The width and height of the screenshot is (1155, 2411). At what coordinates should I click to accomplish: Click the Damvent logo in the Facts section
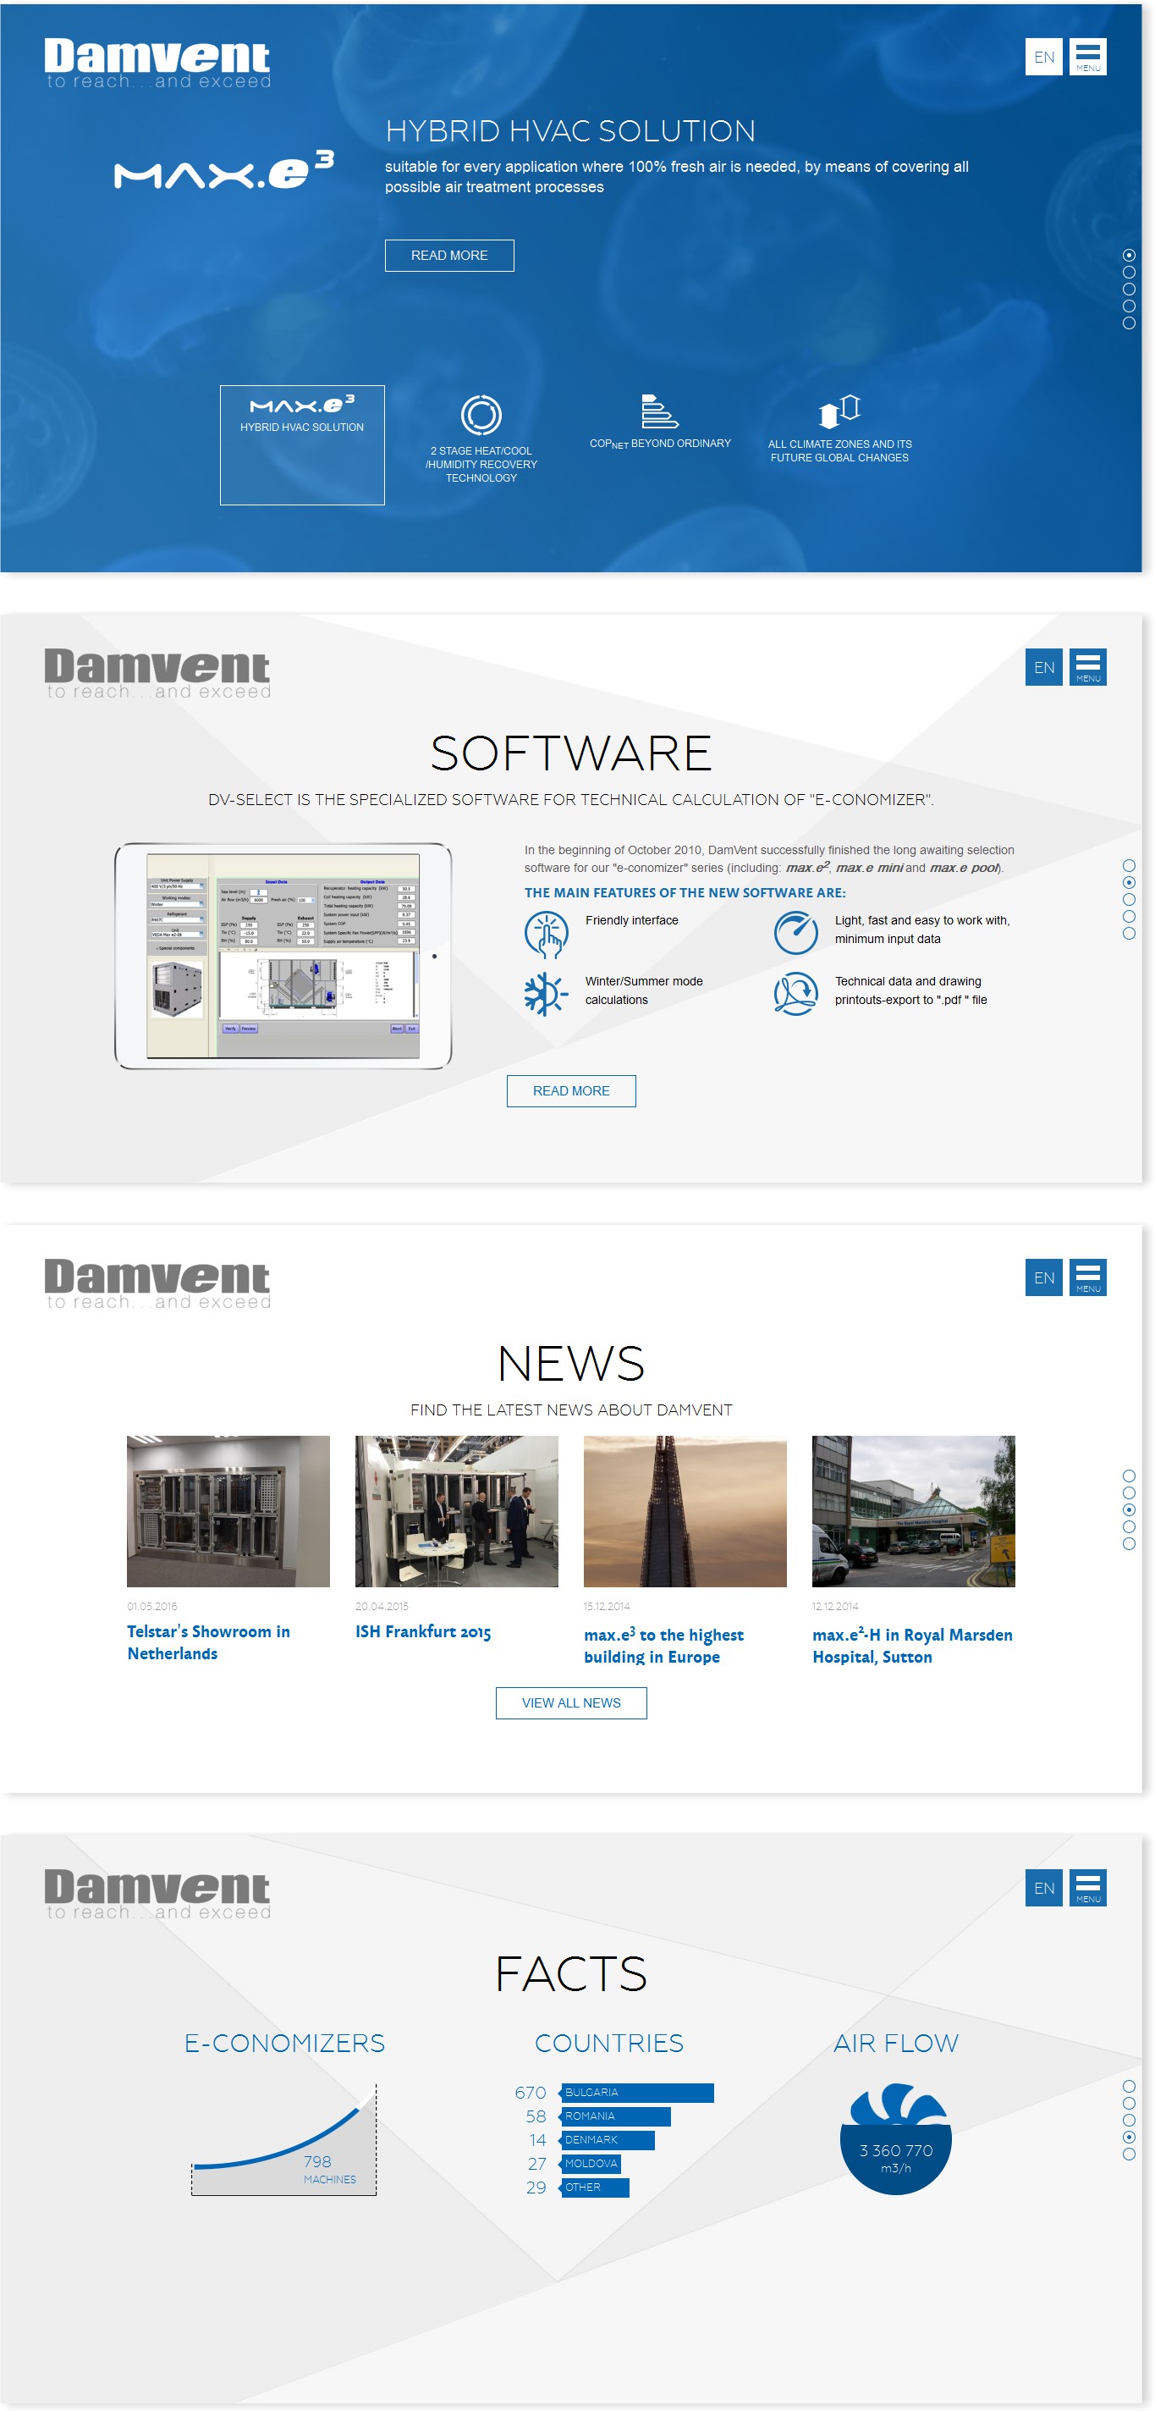coord(157,1895)
